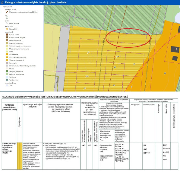Click the Vandenvietes striped legend symbol
Viewport: 180px width, 172px height.
coord(7,80)
